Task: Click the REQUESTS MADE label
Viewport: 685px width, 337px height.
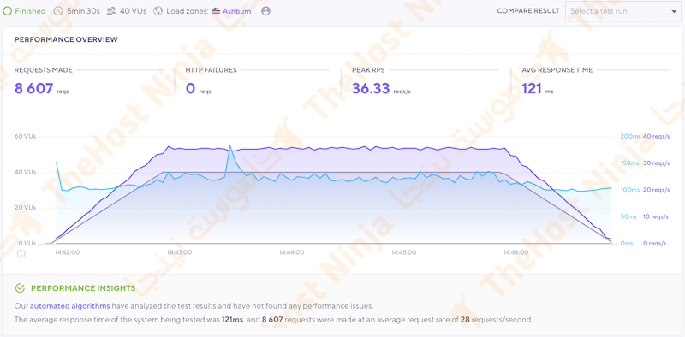Action: [44, 70]
